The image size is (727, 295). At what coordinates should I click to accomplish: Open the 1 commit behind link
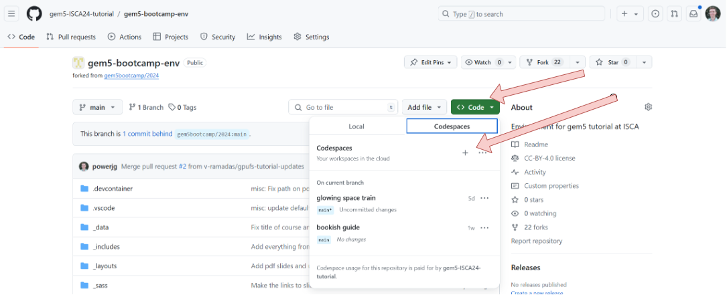[147, 134]
